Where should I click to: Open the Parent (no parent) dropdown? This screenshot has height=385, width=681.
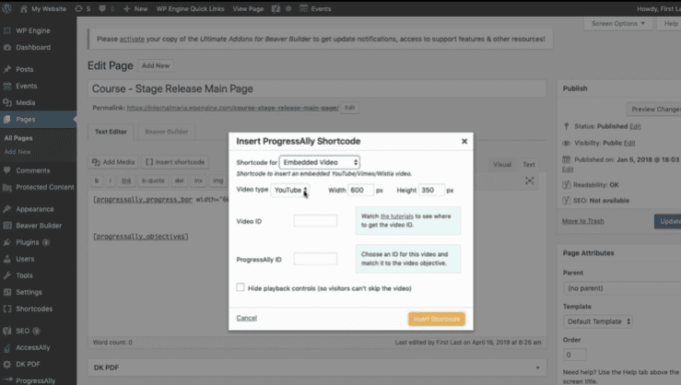[622, 288]
